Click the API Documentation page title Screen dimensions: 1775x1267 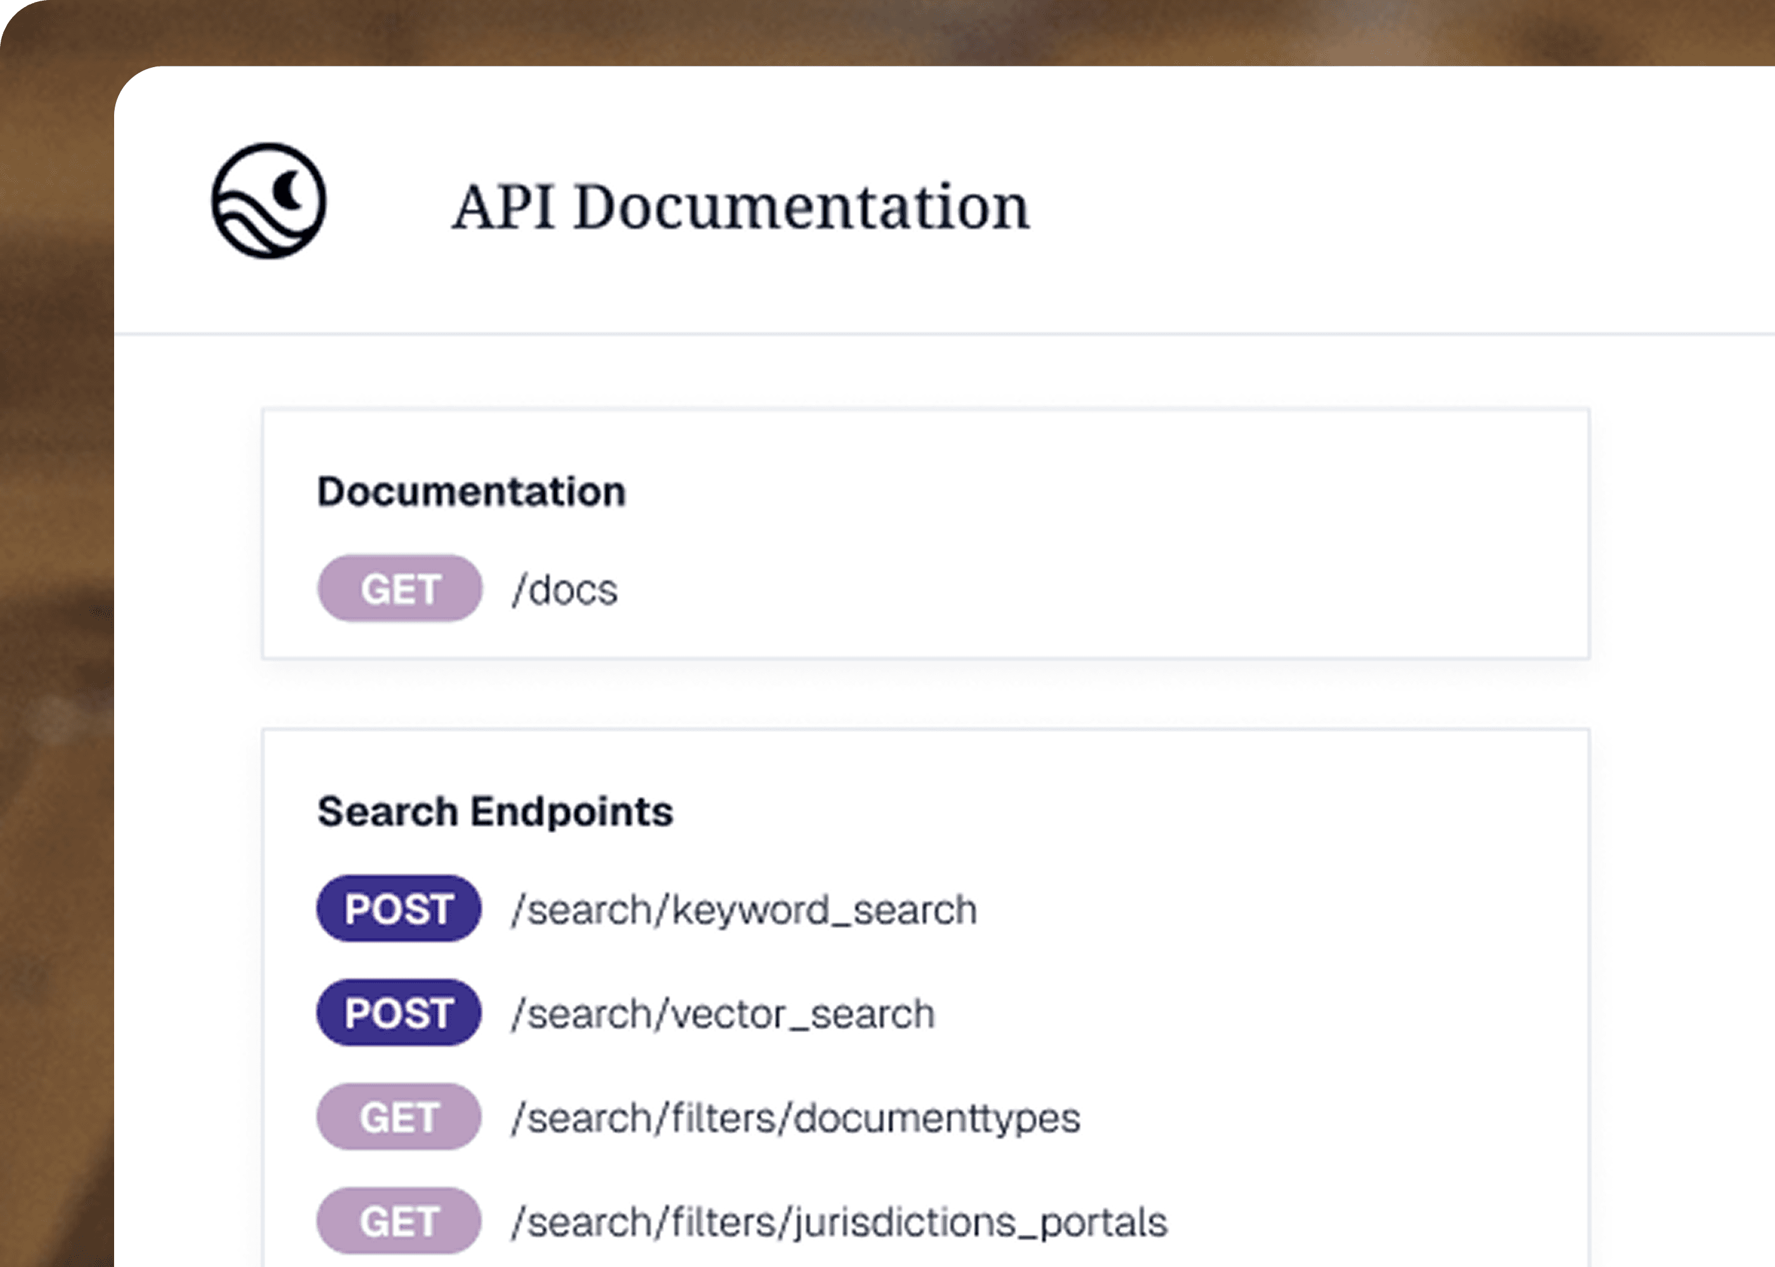(741, 207)
